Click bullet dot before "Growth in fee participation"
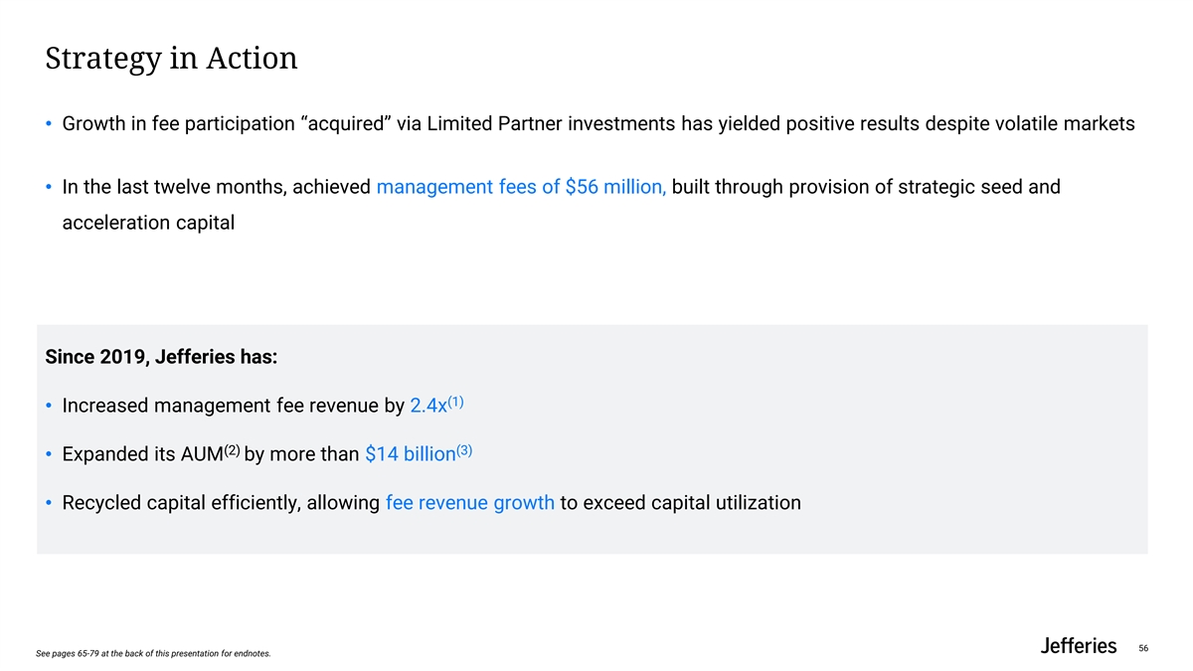This screenshot has height=671, width=1193. [49, 124]
